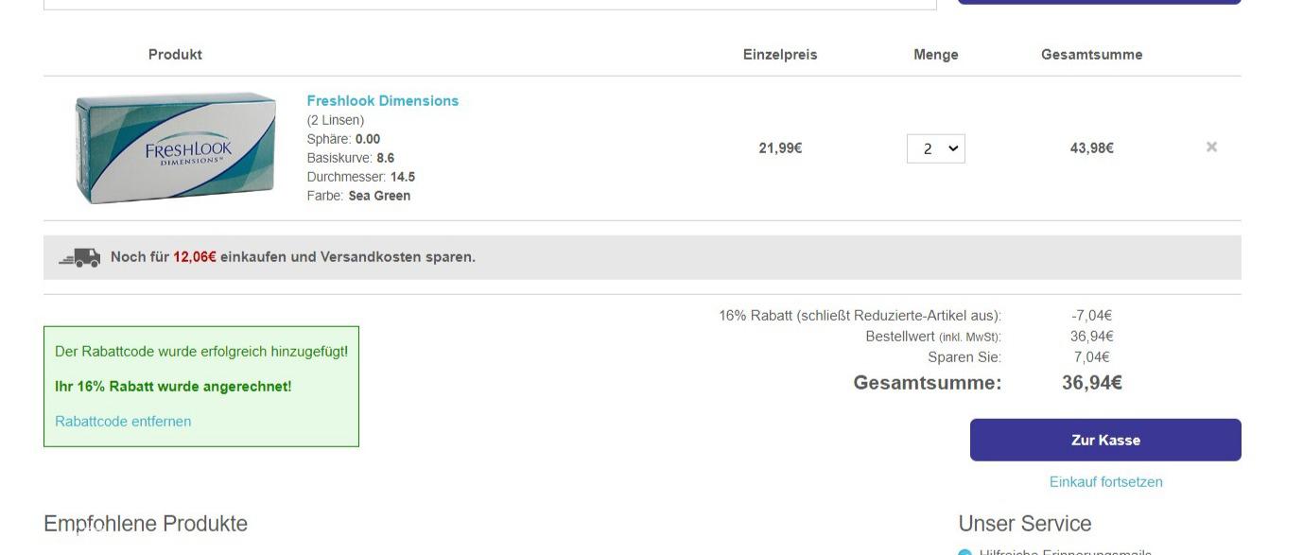
Task: Click the Zur Kasse checkout button
Action: pyautogui.click(x=1105, y=440)
